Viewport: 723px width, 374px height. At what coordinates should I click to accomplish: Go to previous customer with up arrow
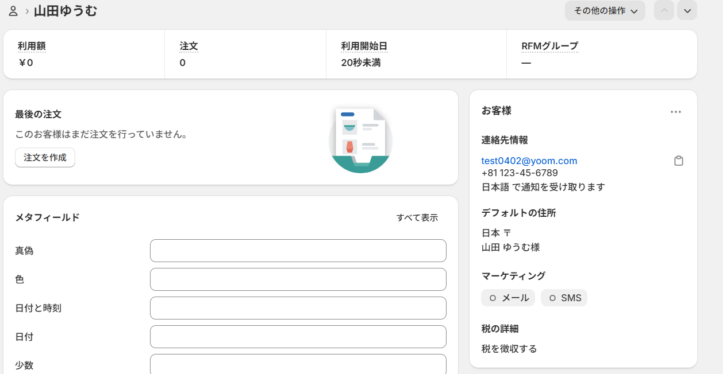pos(664,11)
